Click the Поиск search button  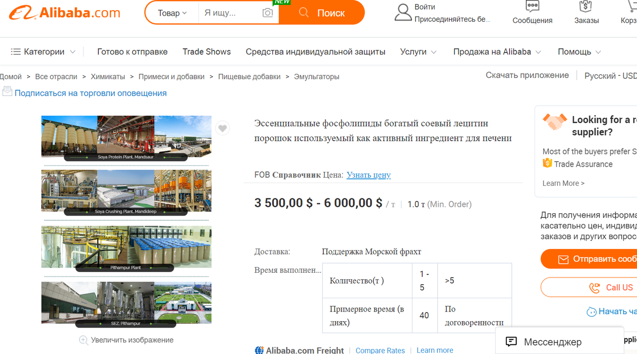(x=322, y=13)
